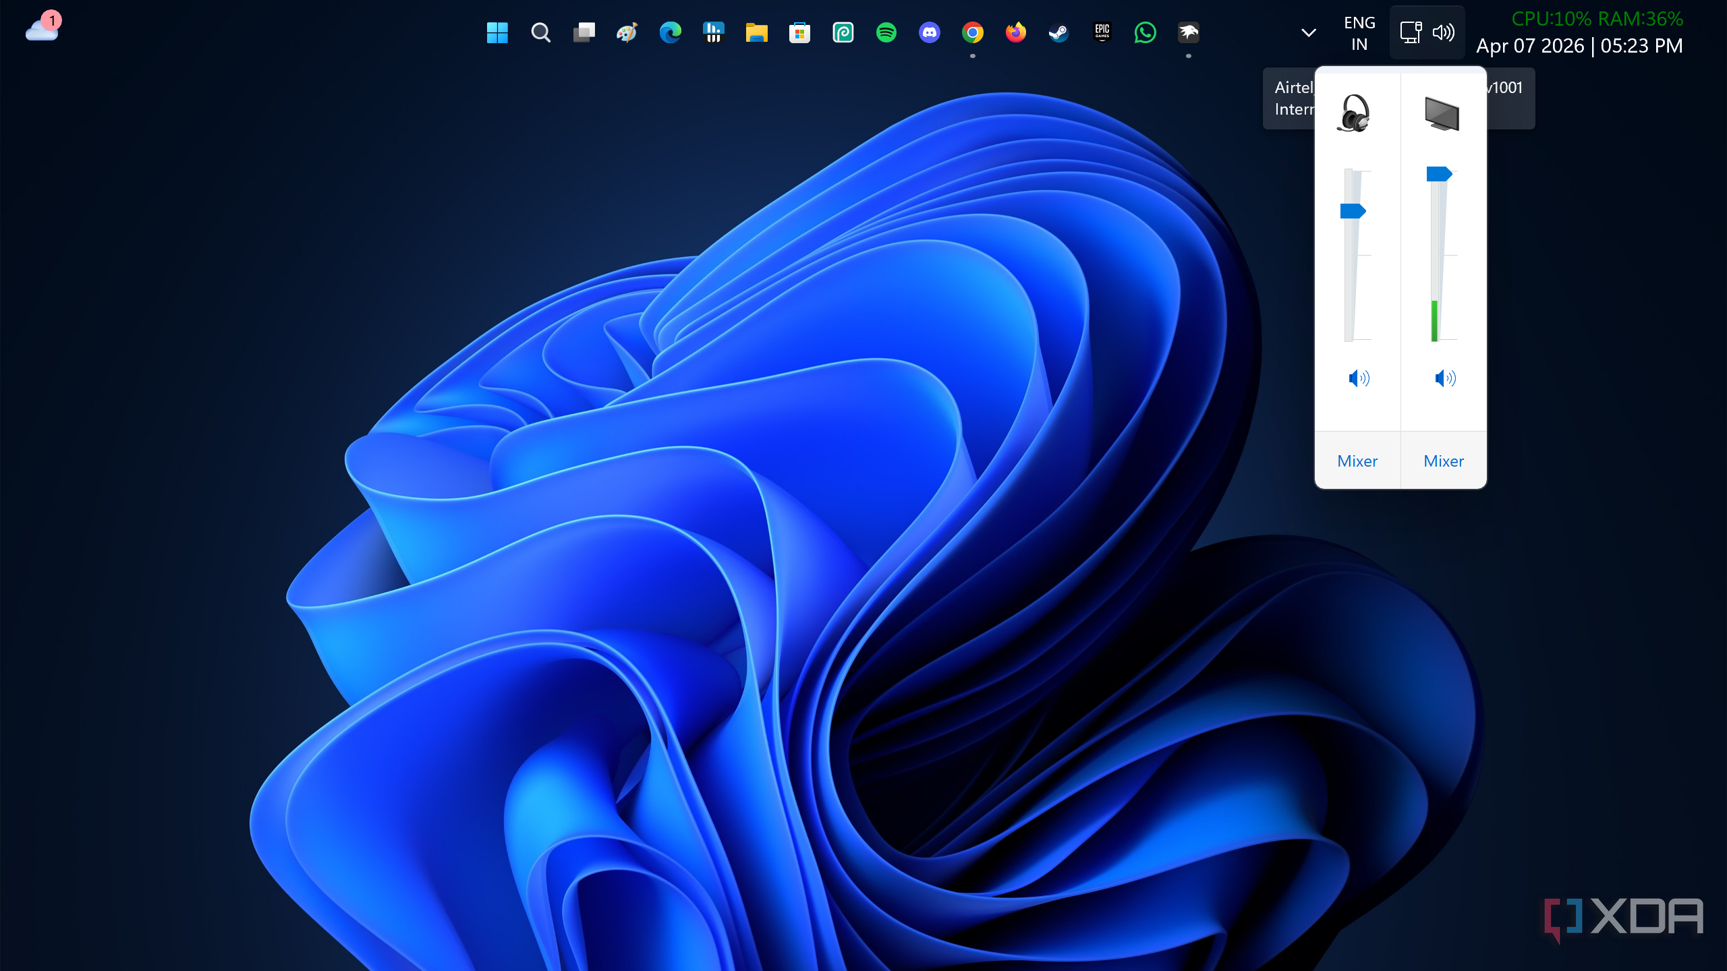Launch the Paint palette app
The image size is (1727, 971).
coord(627,32)
